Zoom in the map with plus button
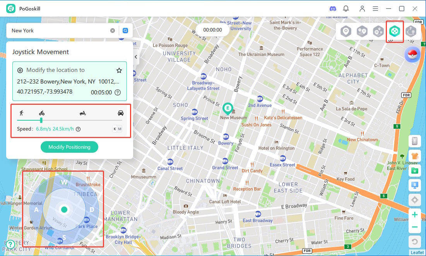Screen dimensions: 426x256 (x=415, y=215)
